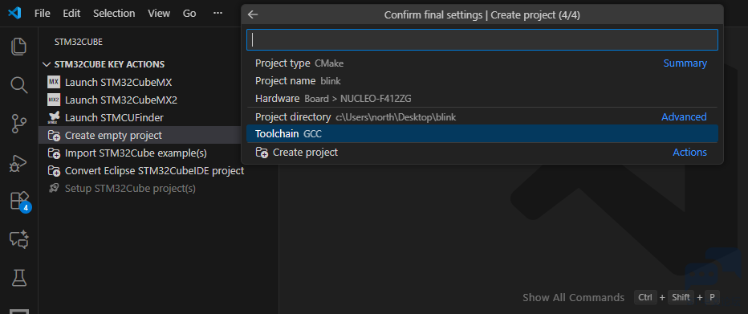Click rocket icon beside Setup STM32Cube project(s)
Screen dimensions: 748x314
(54, 188)
